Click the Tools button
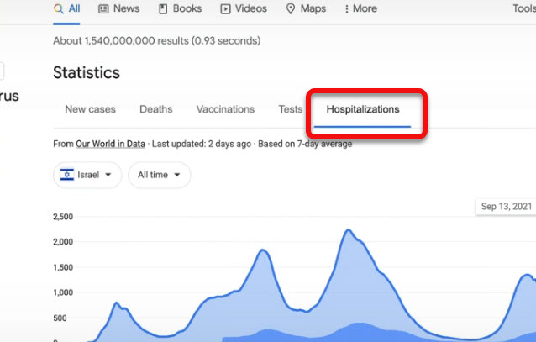 tap(524, 8)
